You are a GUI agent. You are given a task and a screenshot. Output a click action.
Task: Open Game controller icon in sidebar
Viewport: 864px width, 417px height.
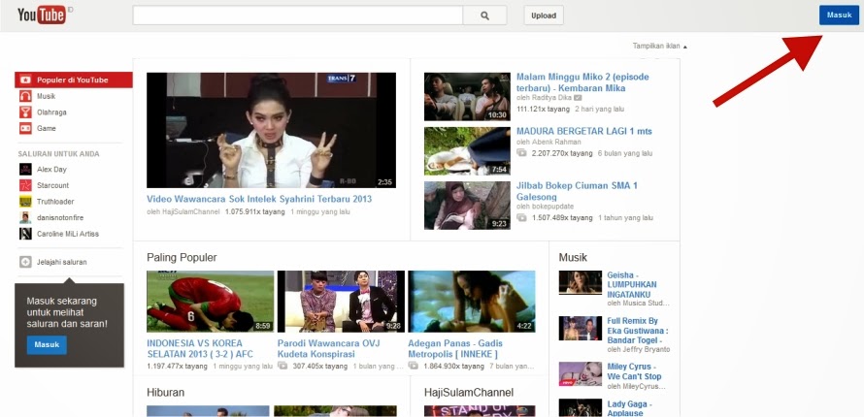[x=25, y=128]
